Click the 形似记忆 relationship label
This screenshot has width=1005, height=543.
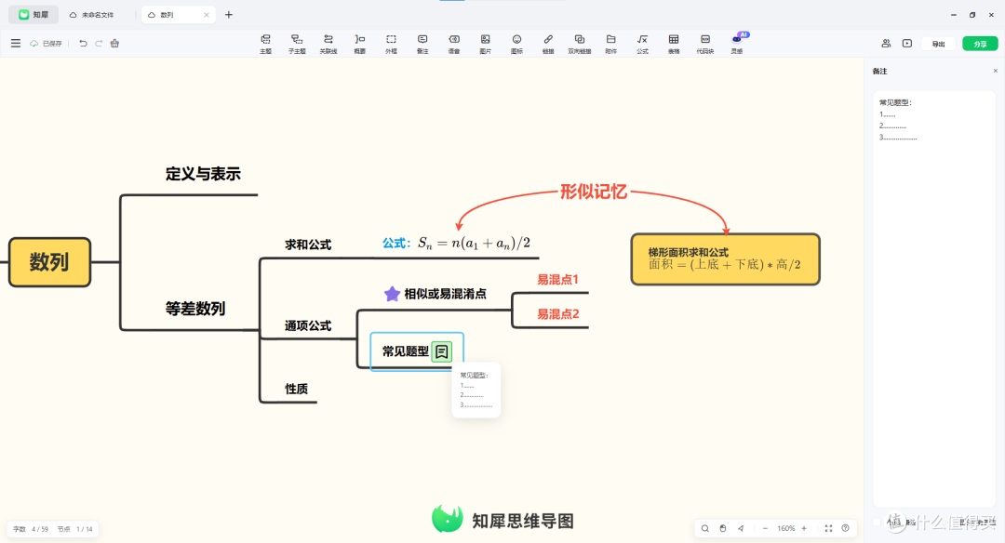(594, 192)
